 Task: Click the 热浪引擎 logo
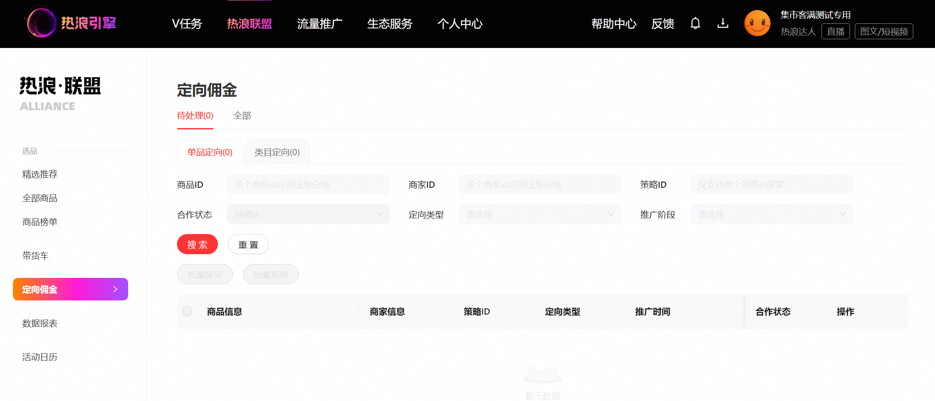[71, 23]
